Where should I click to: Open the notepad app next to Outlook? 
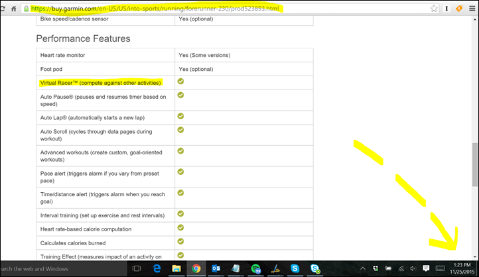(x=236, y=269)
